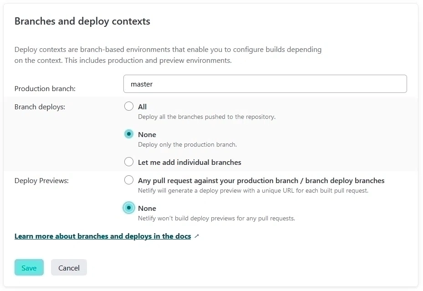Toggle "None" by clicking its bold label
Image resolution: width=423 pixels, height=291 pixels.
(x=147, y=134)
